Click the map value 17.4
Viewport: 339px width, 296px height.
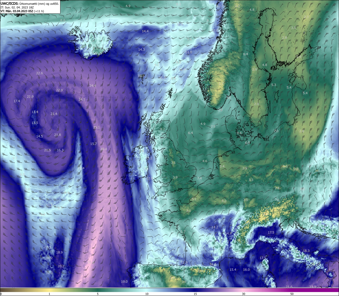(17, 101)
